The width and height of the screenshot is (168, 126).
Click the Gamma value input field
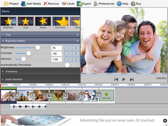point(57,59)
